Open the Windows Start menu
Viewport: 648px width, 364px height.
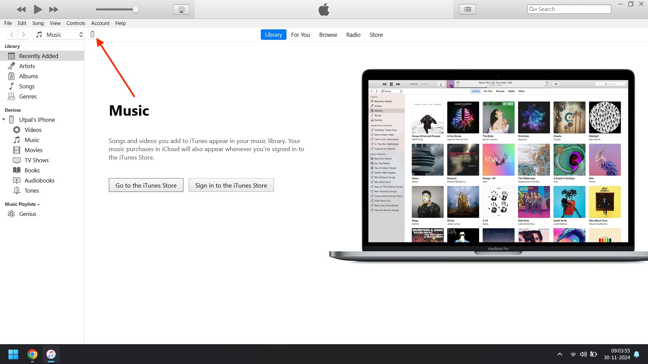[14, 354]
